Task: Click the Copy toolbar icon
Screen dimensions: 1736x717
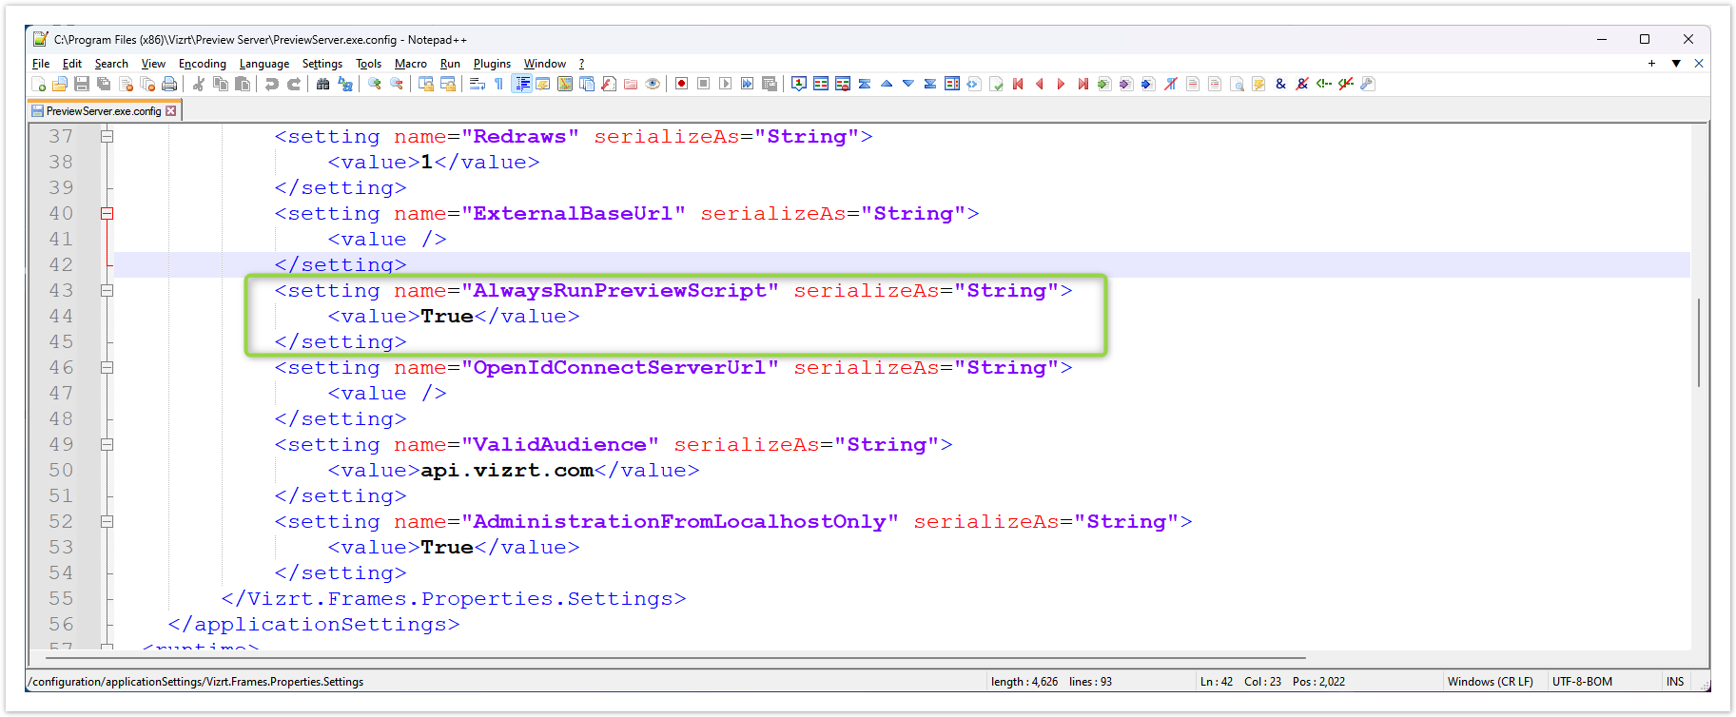Action: (x=221, y=85)
